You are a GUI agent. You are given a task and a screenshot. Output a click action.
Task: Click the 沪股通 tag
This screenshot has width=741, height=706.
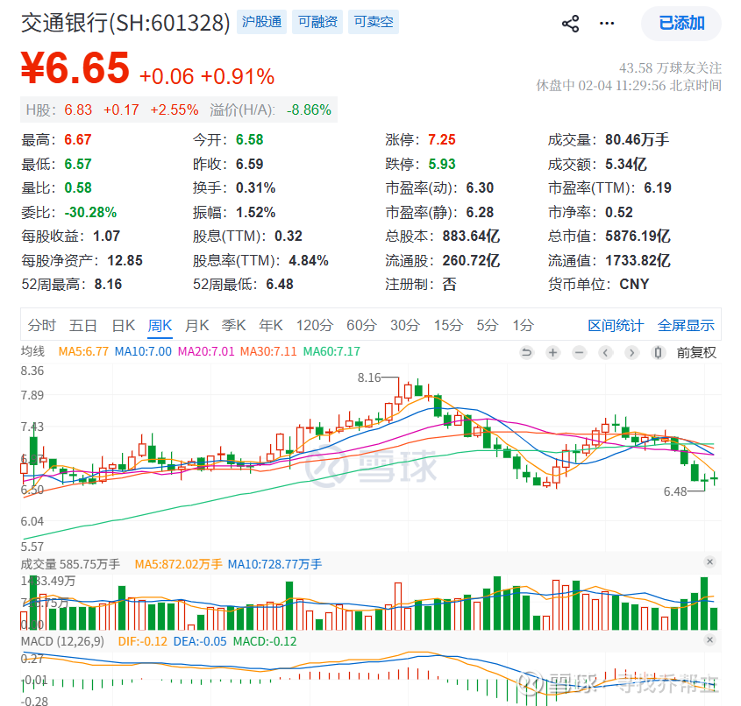click(261, 22)
